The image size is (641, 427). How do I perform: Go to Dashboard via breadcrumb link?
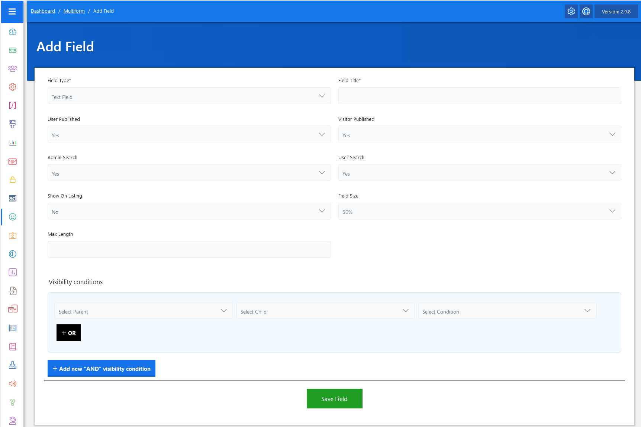click(43, 11)
